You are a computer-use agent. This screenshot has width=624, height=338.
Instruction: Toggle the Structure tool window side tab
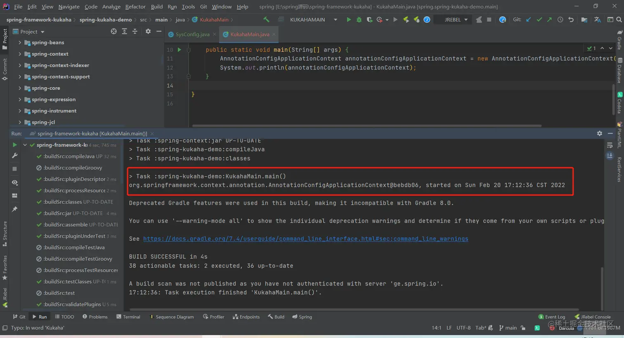(x=5, y=234)
